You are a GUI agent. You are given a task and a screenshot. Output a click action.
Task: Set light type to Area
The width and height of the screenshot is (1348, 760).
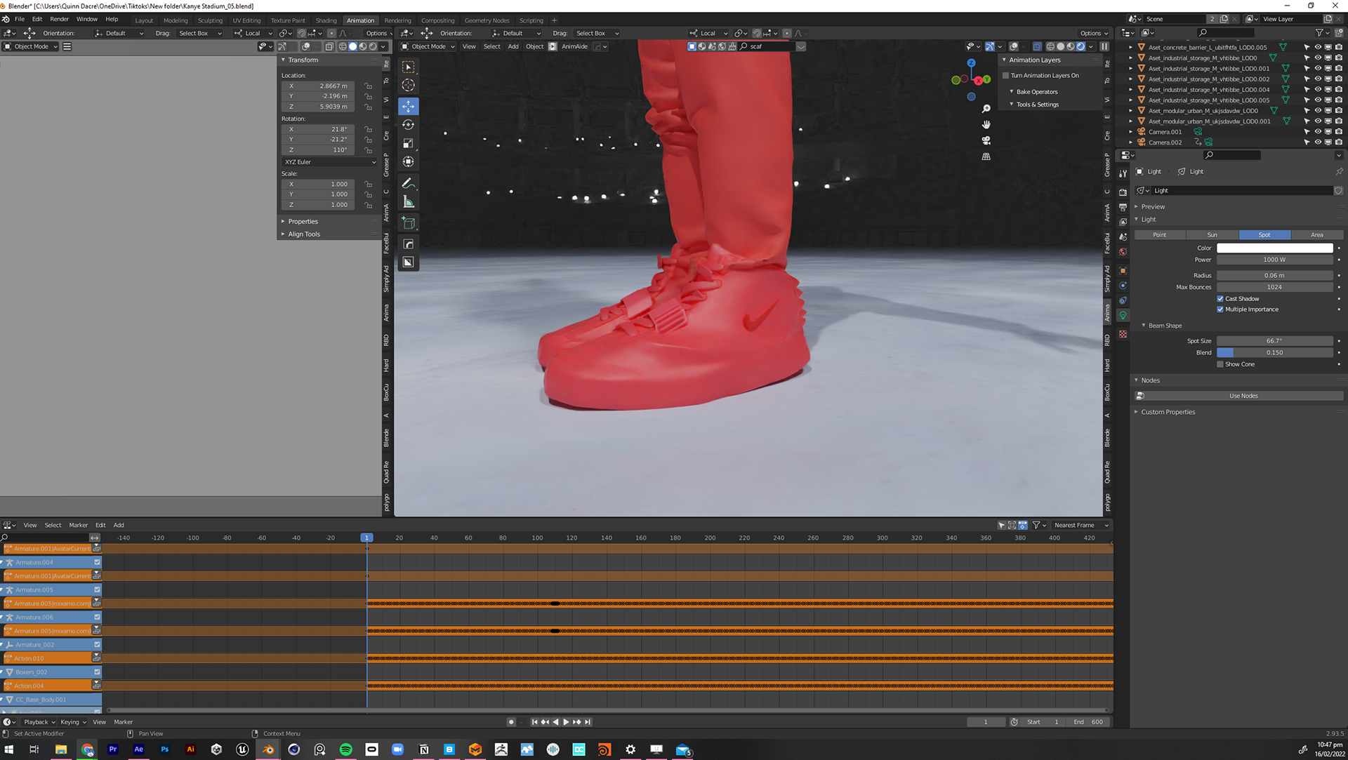(1316, 235)
